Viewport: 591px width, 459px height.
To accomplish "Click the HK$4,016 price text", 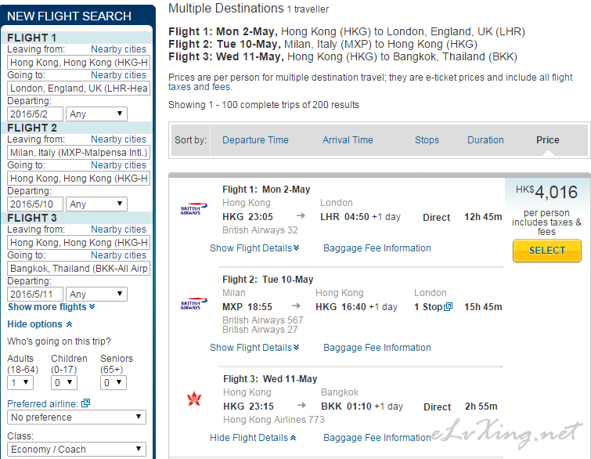I will [x=546, y=193].
